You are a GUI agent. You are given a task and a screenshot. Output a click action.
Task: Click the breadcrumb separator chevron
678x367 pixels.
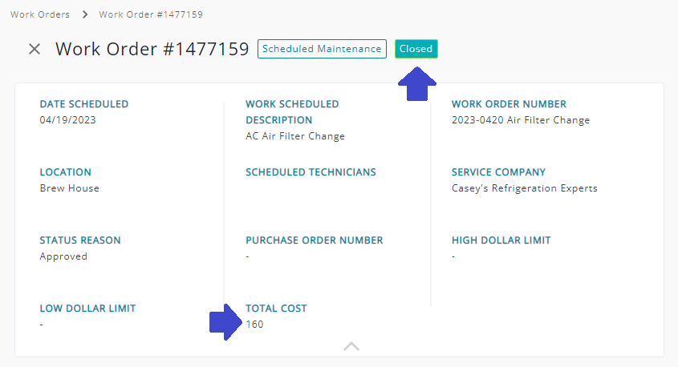point(85,14)
